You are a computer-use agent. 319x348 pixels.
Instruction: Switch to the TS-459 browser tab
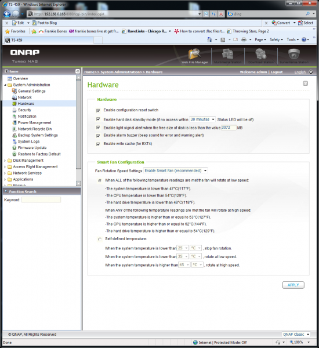48,40
